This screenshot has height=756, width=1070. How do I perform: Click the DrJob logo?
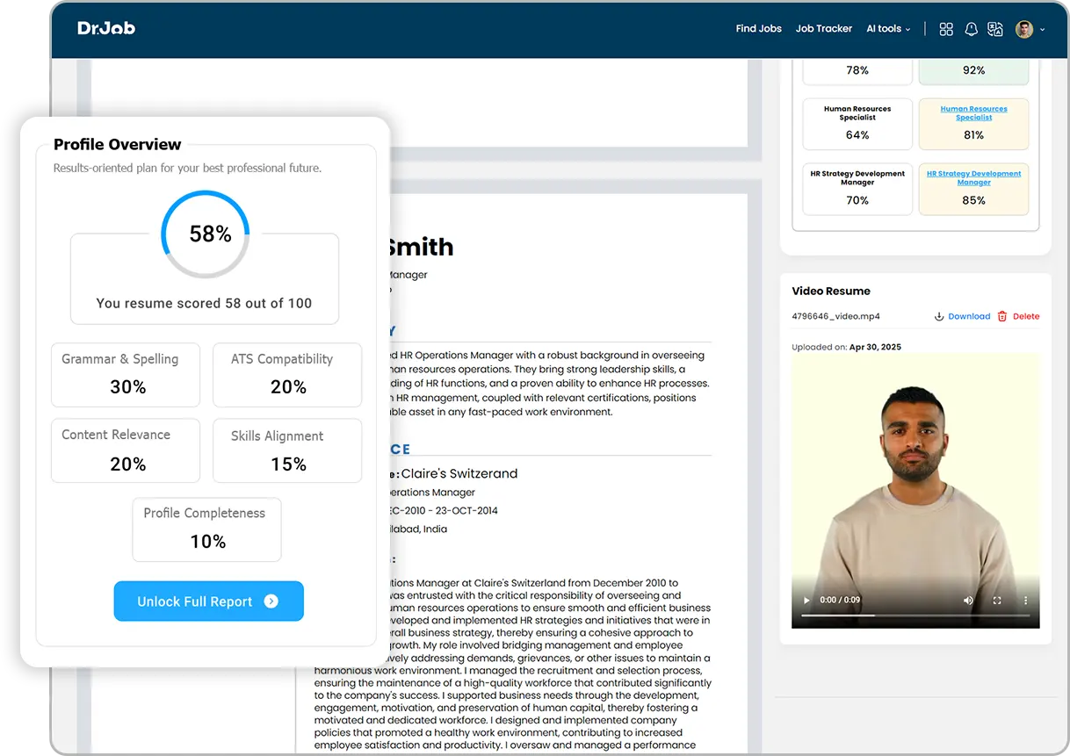point(106,28)
